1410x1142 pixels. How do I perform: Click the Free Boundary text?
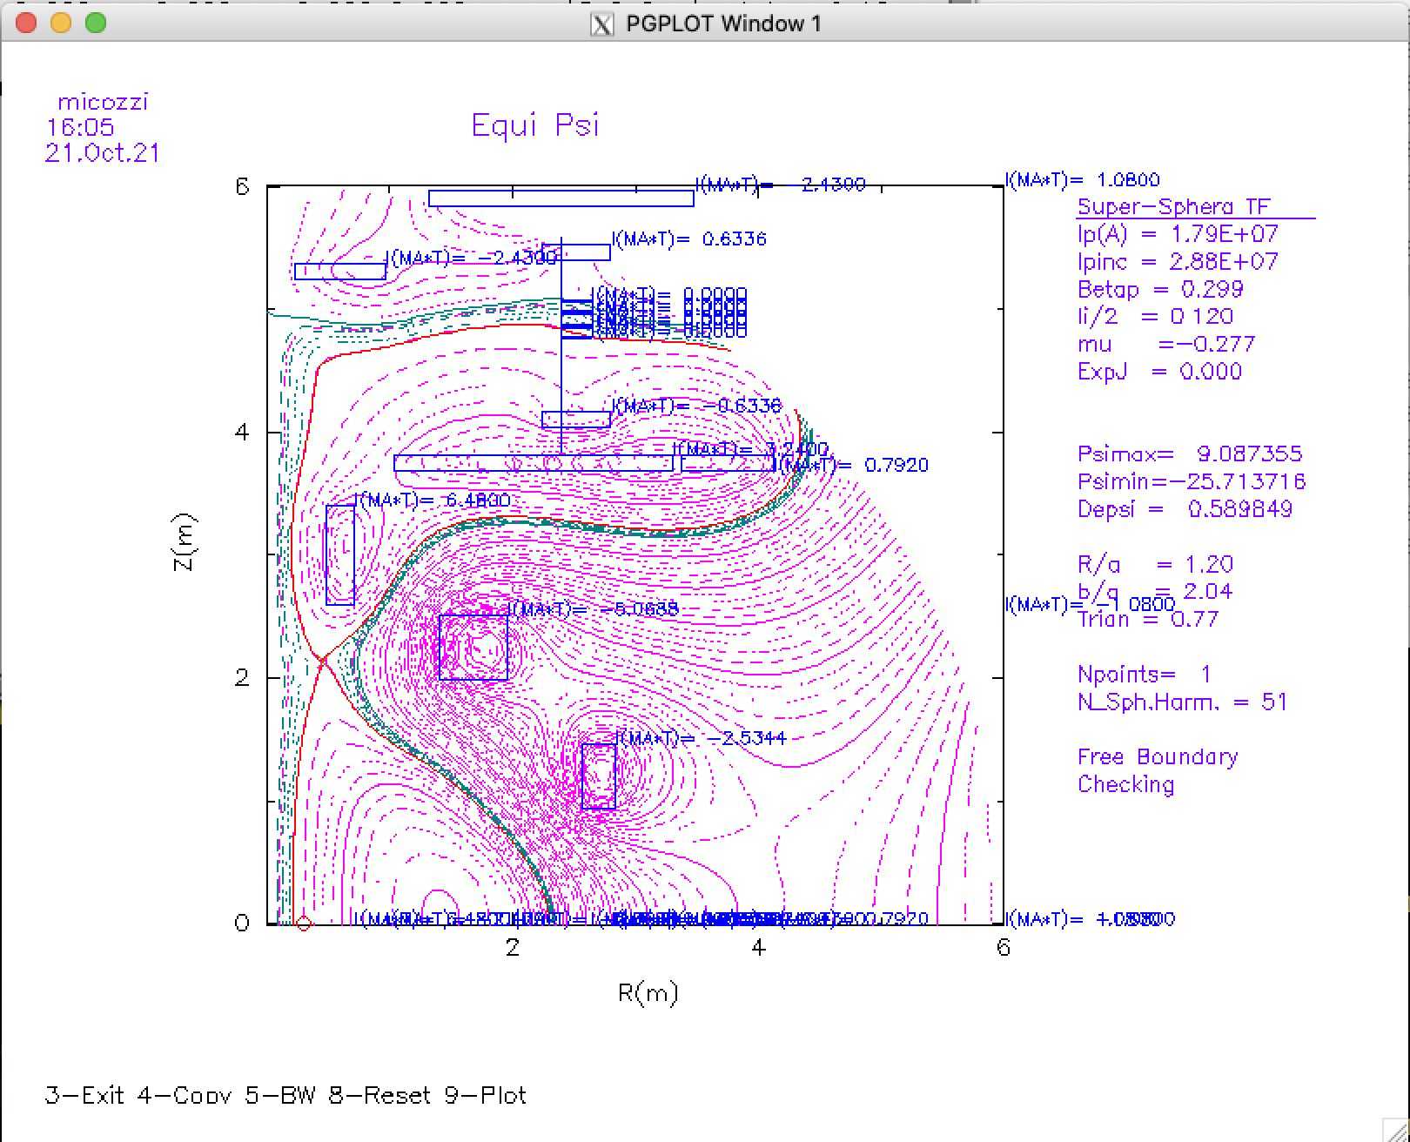[1158, 756]
